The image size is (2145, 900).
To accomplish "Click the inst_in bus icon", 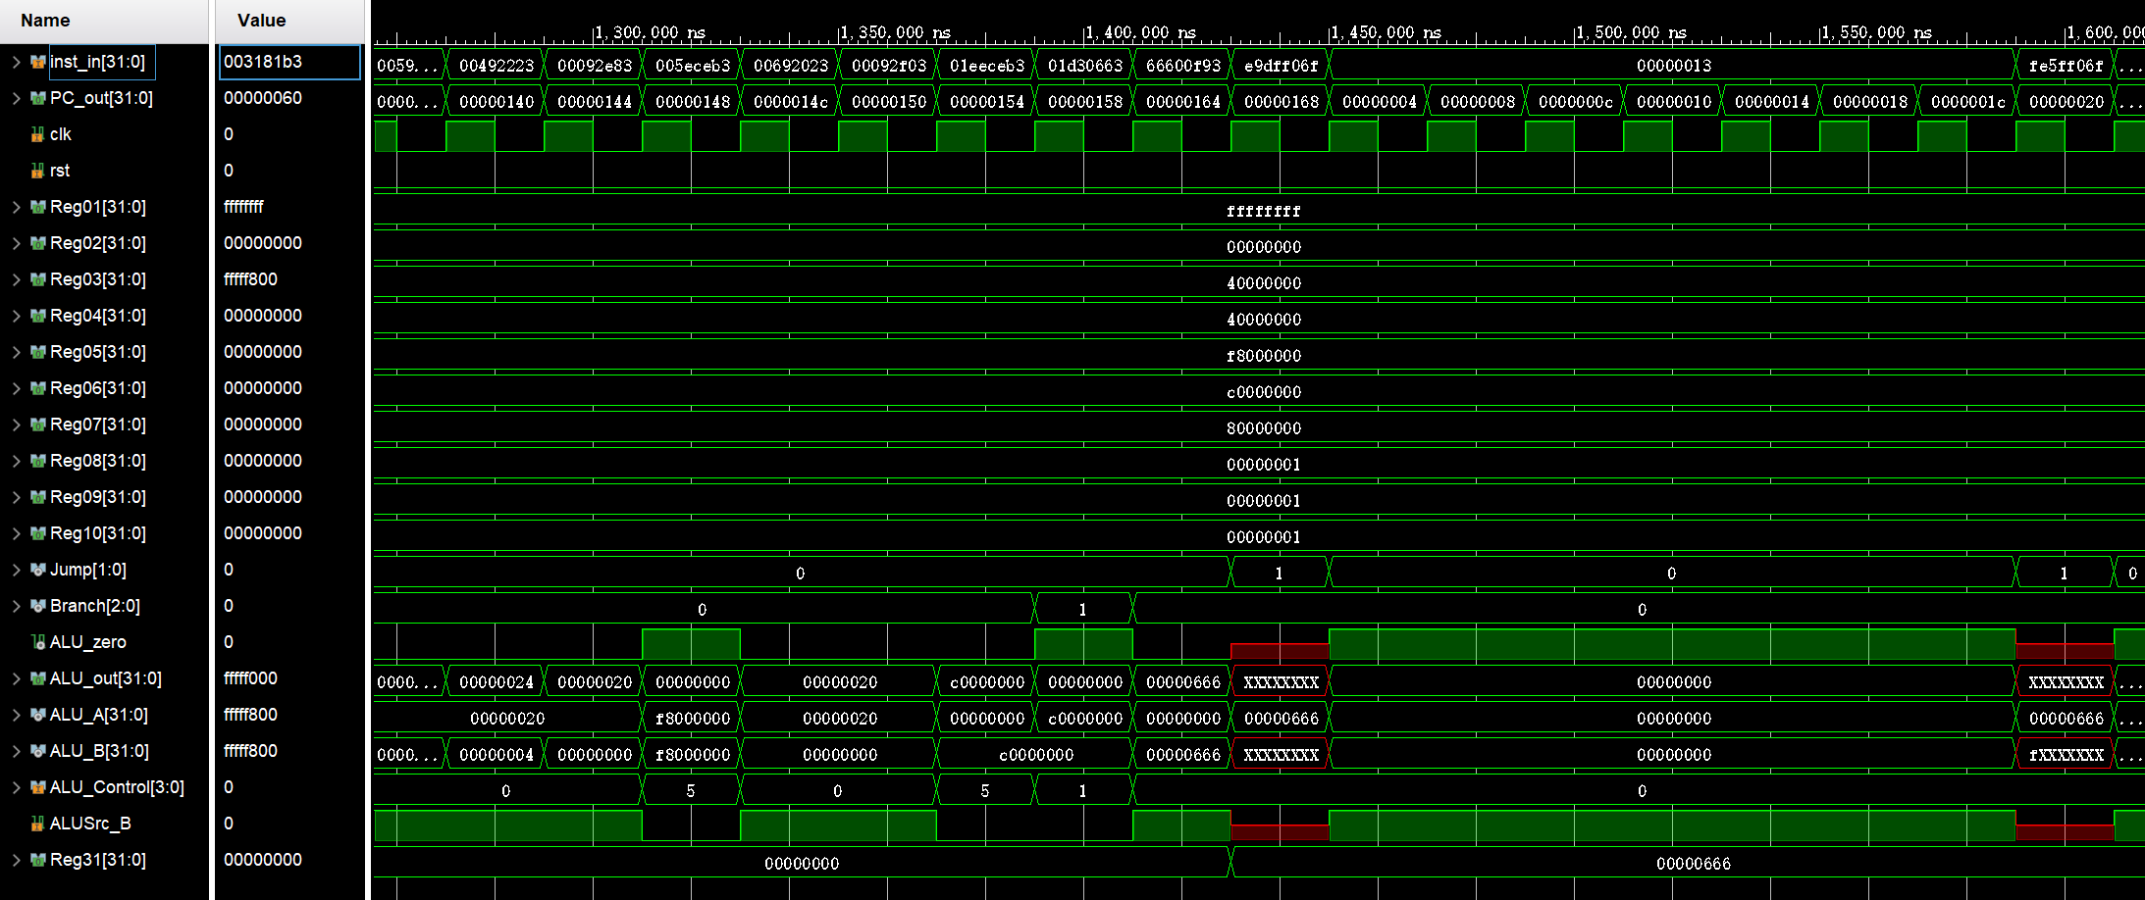I will (37, 62).
